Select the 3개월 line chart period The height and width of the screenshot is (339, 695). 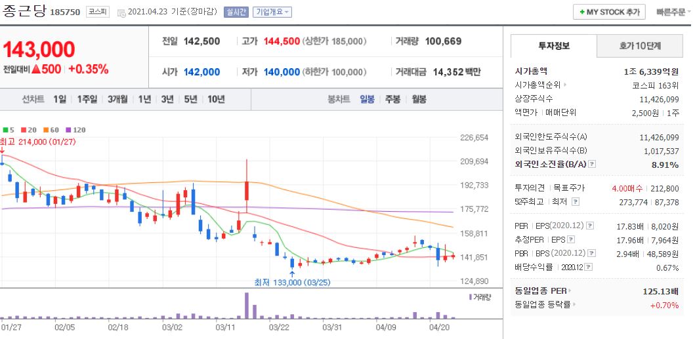(117, 99)
